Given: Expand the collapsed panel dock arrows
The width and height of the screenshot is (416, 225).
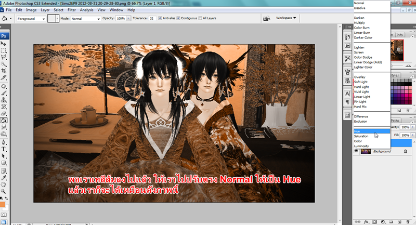Looking at the screenshot, I should coord(349,27).
